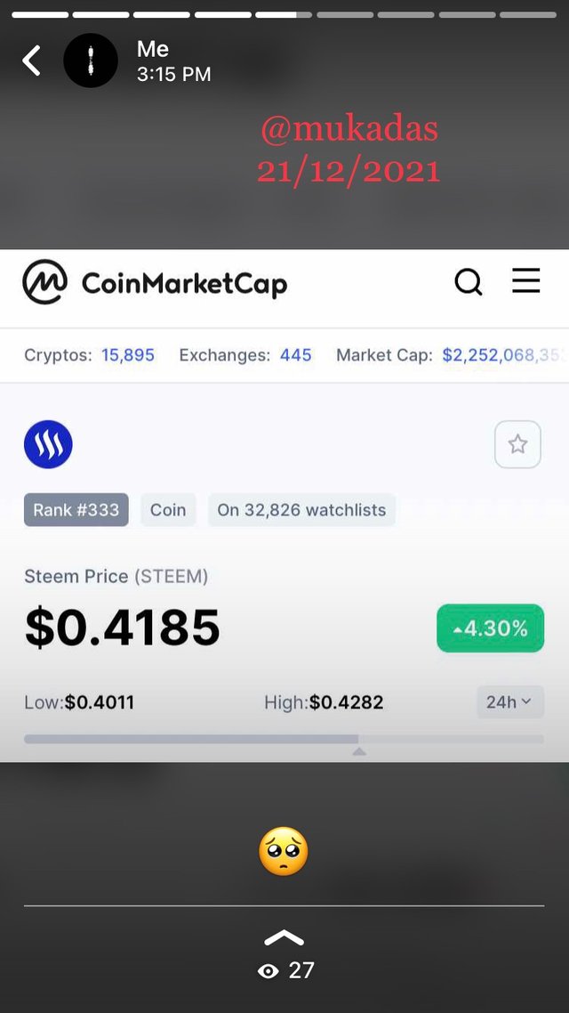
Task: Tap the back arrow icon
Action: [32, 61]
